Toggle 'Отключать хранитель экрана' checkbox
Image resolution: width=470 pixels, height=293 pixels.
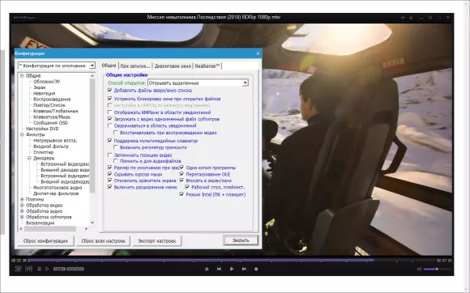tap(109, 180)
